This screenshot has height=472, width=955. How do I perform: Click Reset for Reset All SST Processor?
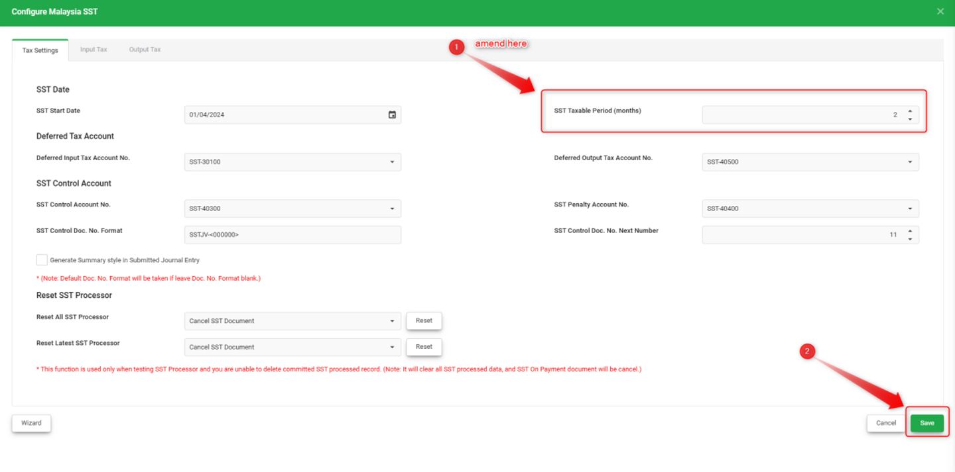coord(424,321)
